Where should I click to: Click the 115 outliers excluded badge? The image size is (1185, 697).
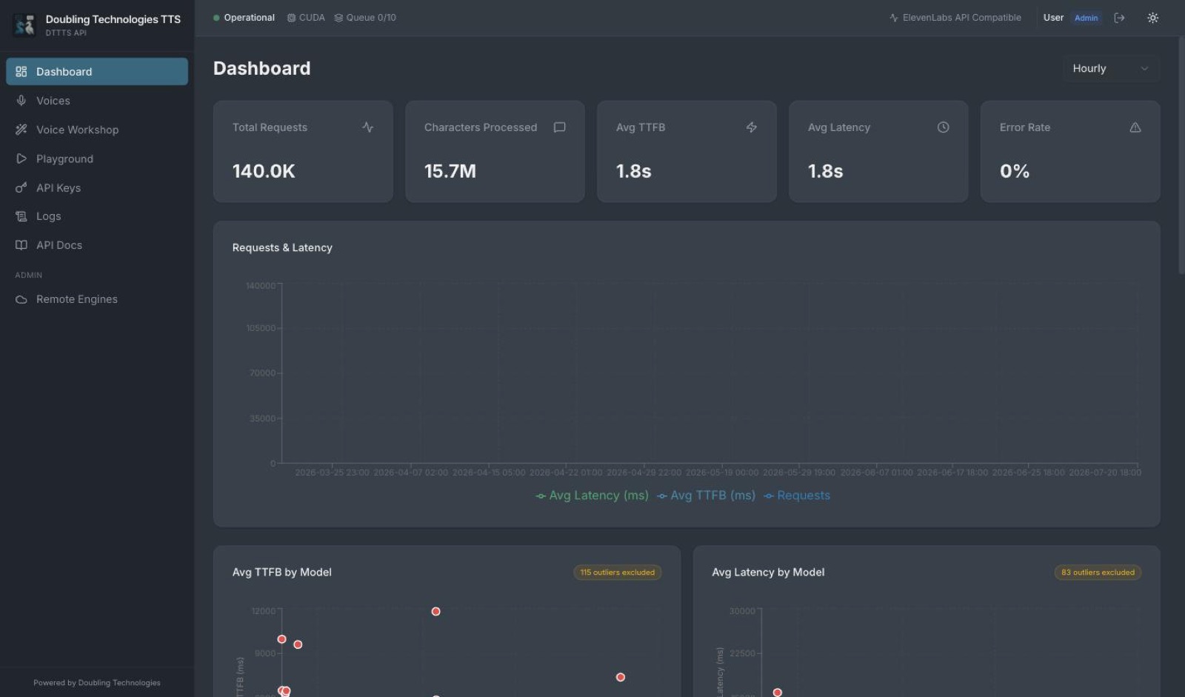(x=617, y=573)
